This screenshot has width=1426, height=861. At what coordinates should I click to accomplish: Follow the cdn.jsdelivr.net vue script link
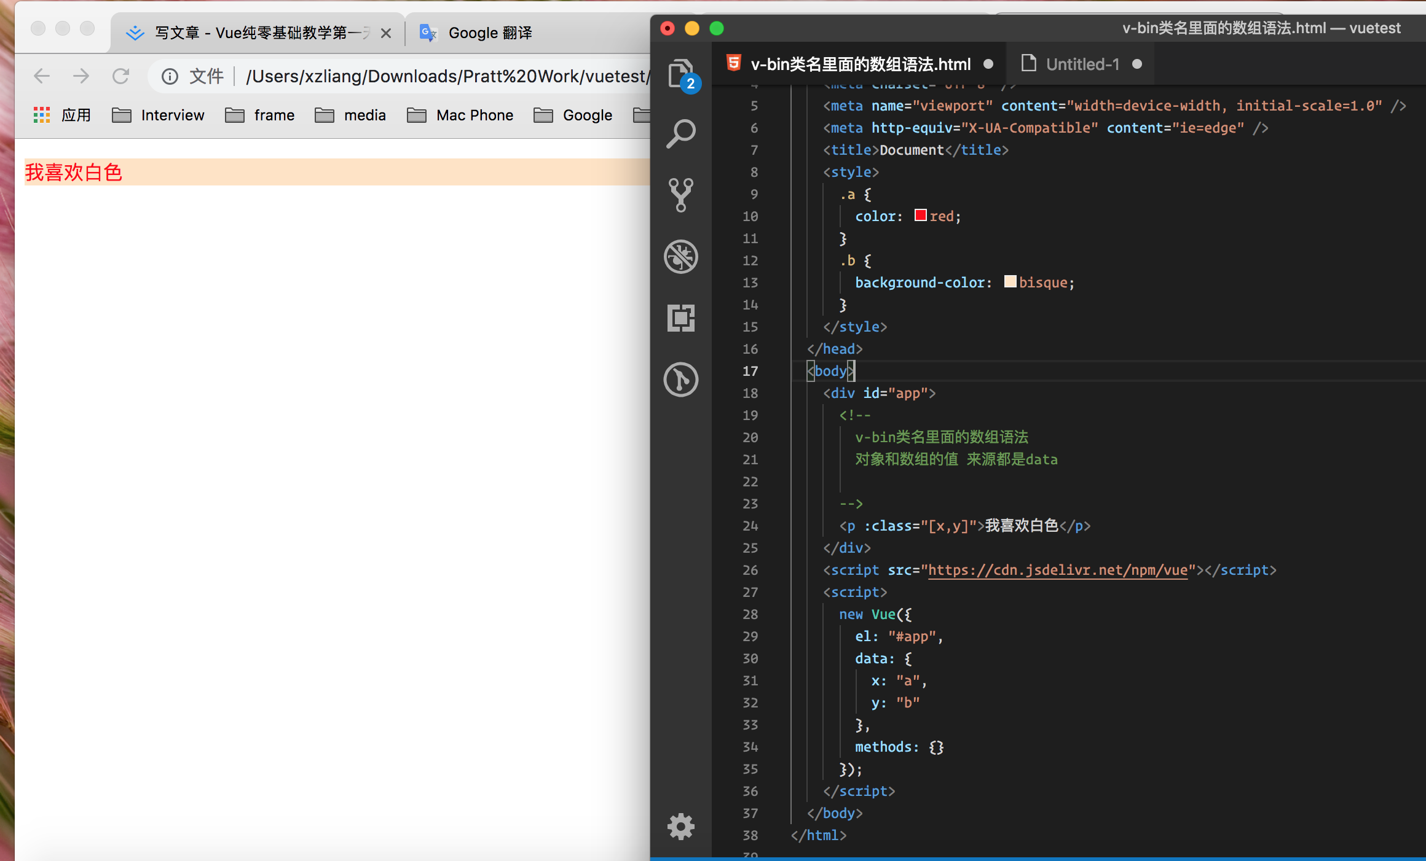pyautogui.click(x=1057, y=570)
